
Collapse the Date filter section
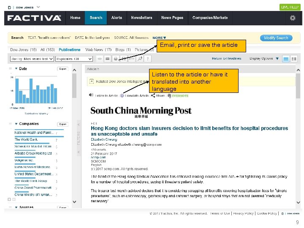coord(16,68)
